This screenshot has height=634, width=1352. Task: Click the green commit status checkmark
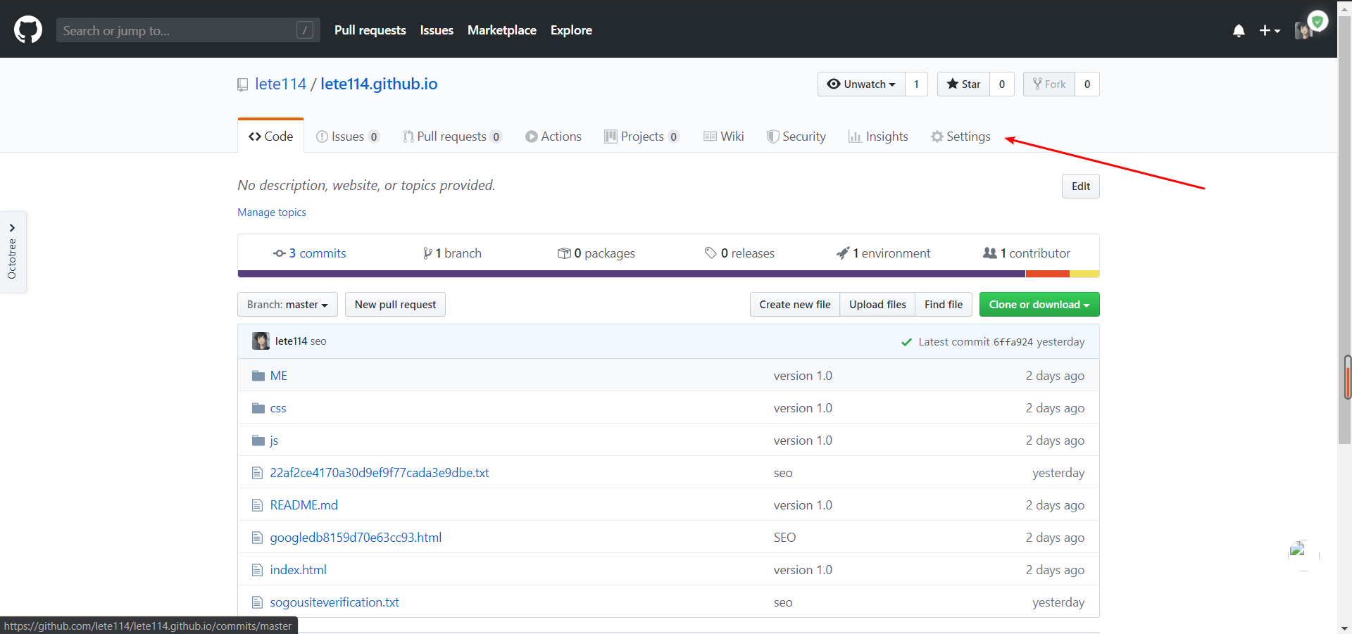[906, 342]
